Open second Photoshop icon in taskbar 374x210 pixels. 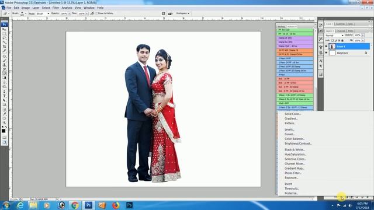pyautogui.click(x=130, y=205)
